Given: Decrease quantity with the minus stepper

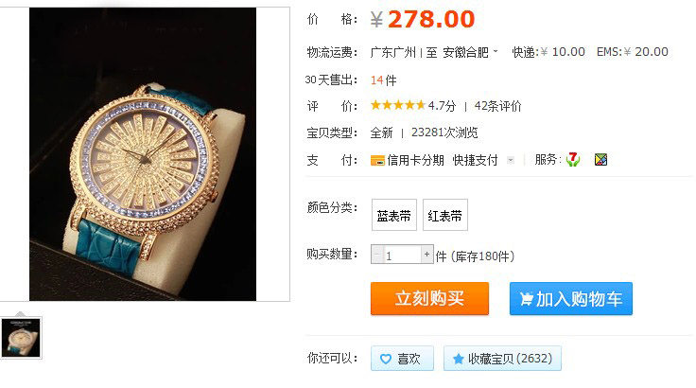Looking at the screenshot, I should 377,255.
